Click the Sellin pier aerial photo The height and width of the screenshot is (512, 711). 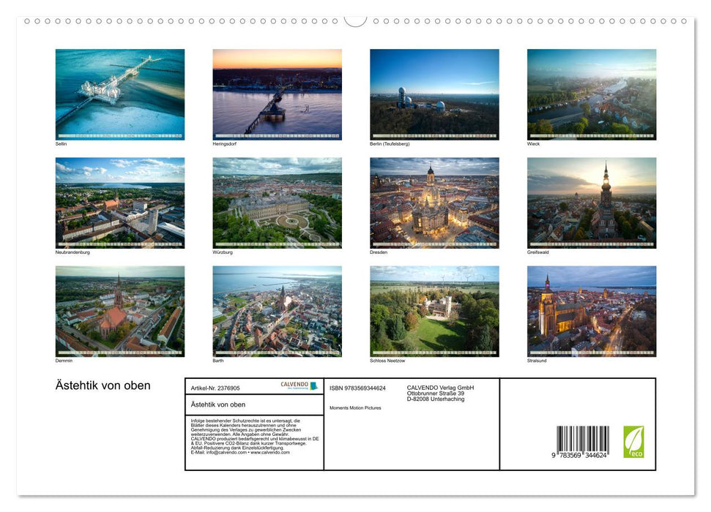pyautogui.click(x=119, y=94)
